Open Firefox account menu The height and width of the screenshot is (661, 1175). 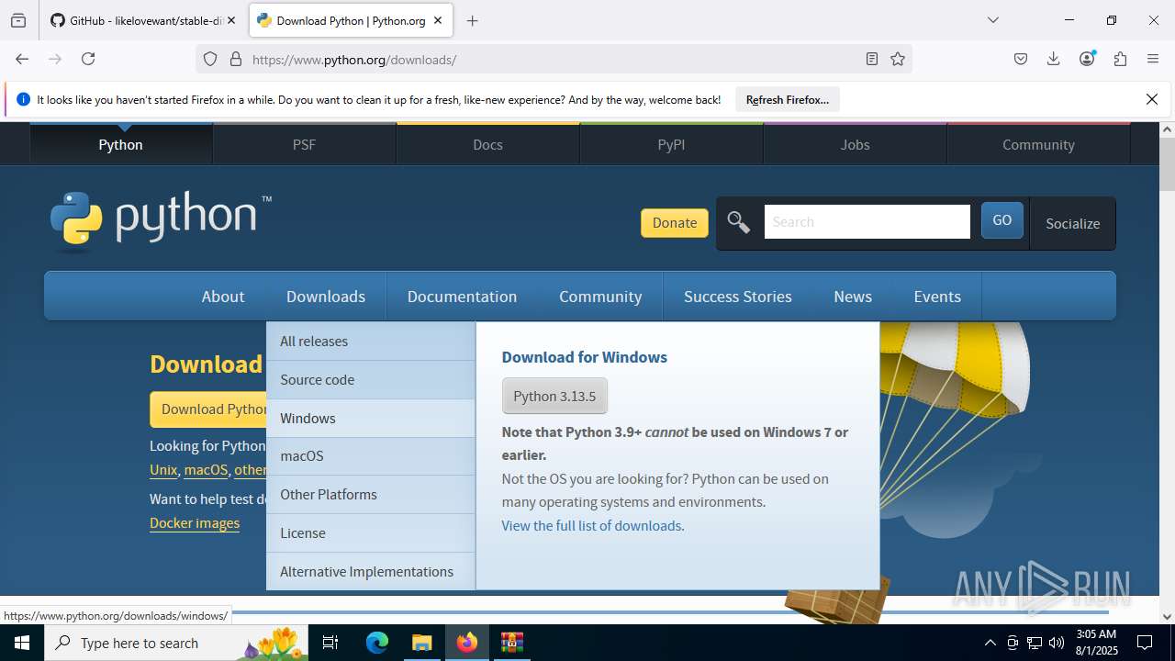[x=1087, y=59]
